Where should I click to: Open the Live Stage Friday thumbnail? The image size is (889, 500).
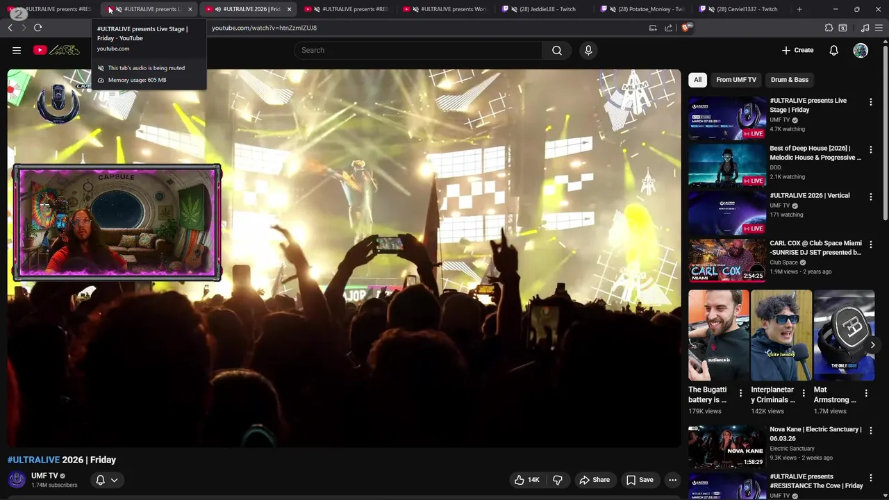pos(727,118)
